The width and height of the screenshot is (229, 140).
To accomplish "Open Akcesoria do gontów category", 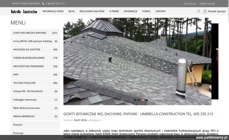I will (35, 50).
